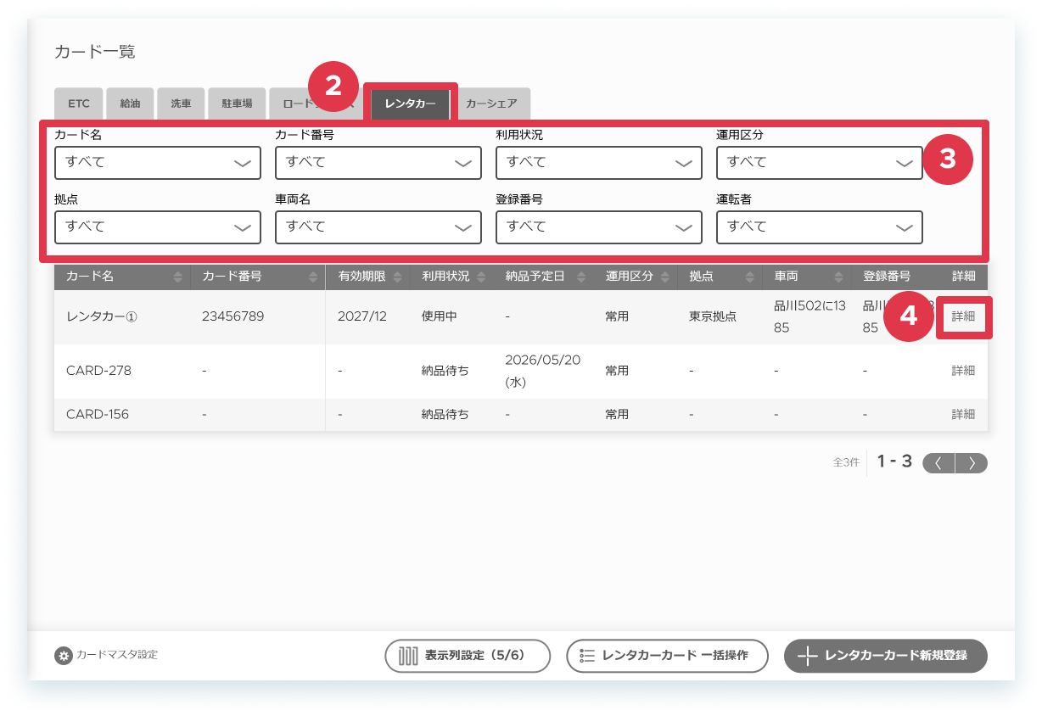The image size is (1042, 716).
Task: Click the 使用中 status cell
Action: click(440, 316)
